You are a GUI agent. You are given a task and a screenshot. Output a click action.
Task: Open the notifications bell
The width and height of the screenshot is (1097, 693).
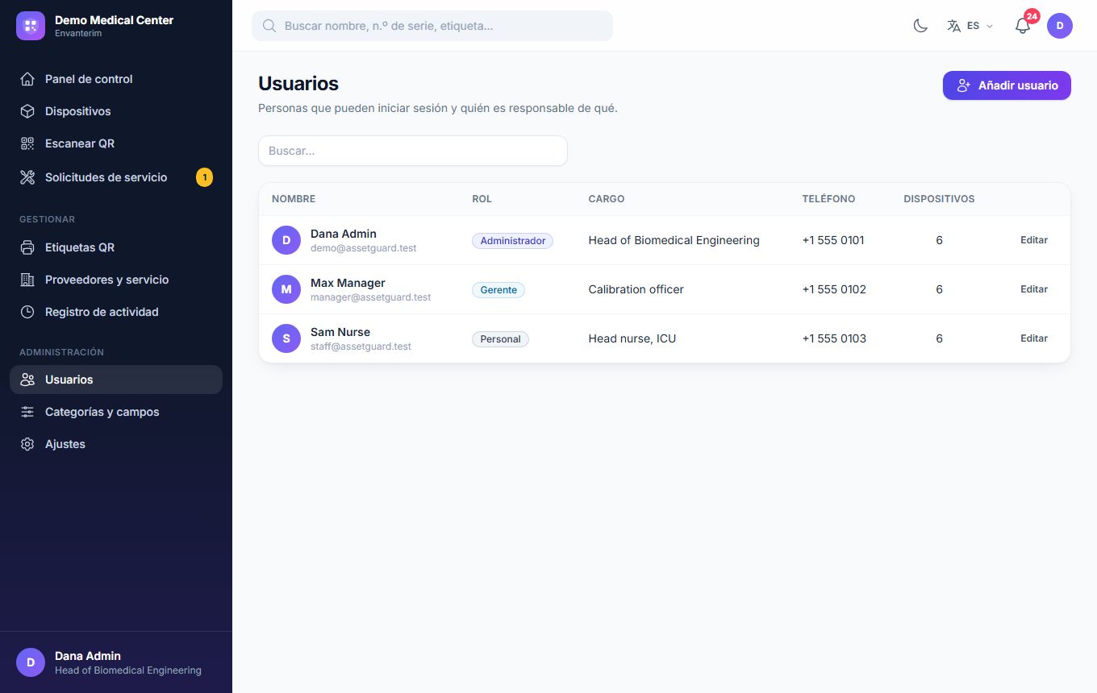click(1023, 26)
